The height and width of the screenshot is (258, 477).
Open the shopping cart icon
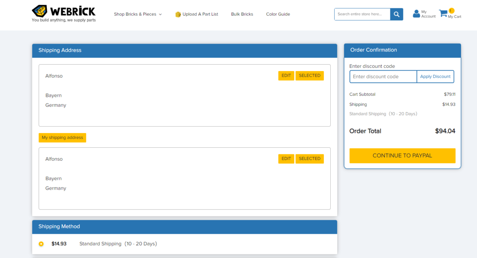click(443, 14)
